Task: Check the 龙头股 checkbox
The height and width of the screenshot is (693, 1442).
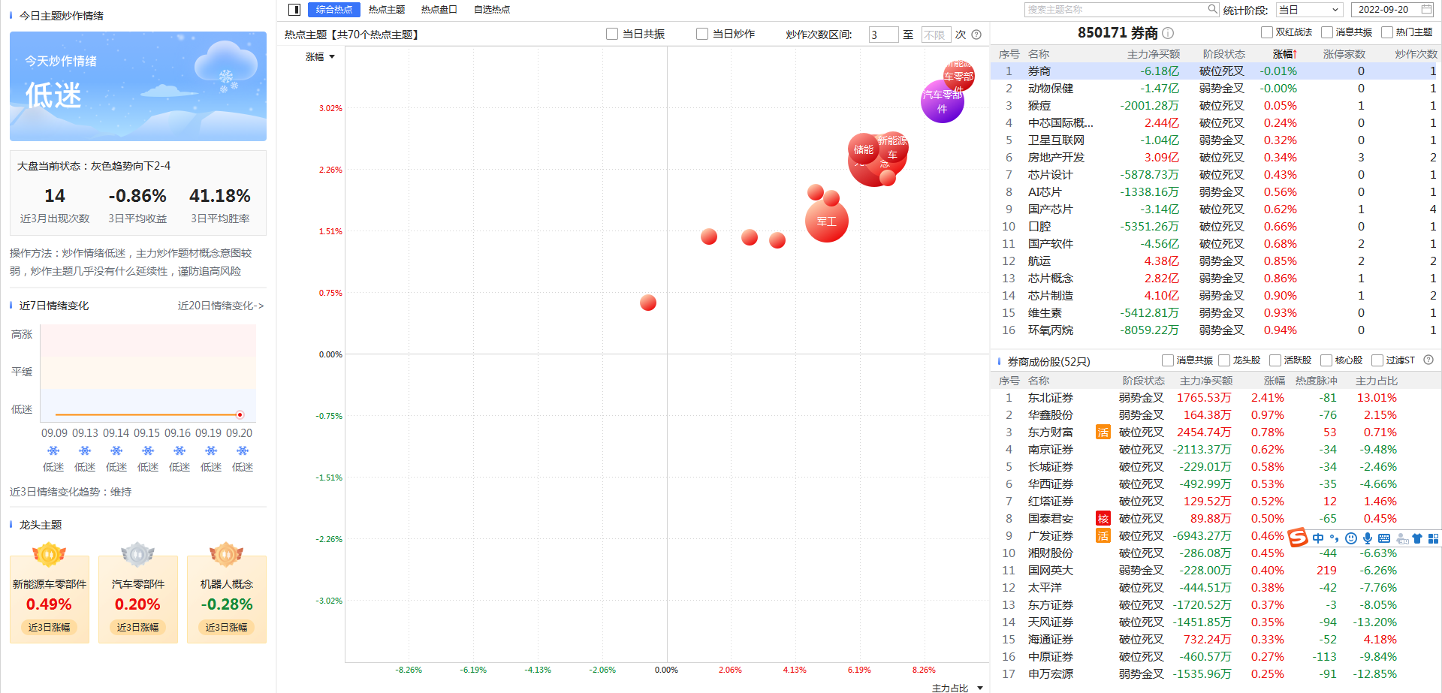Action: coord(1223,360)
